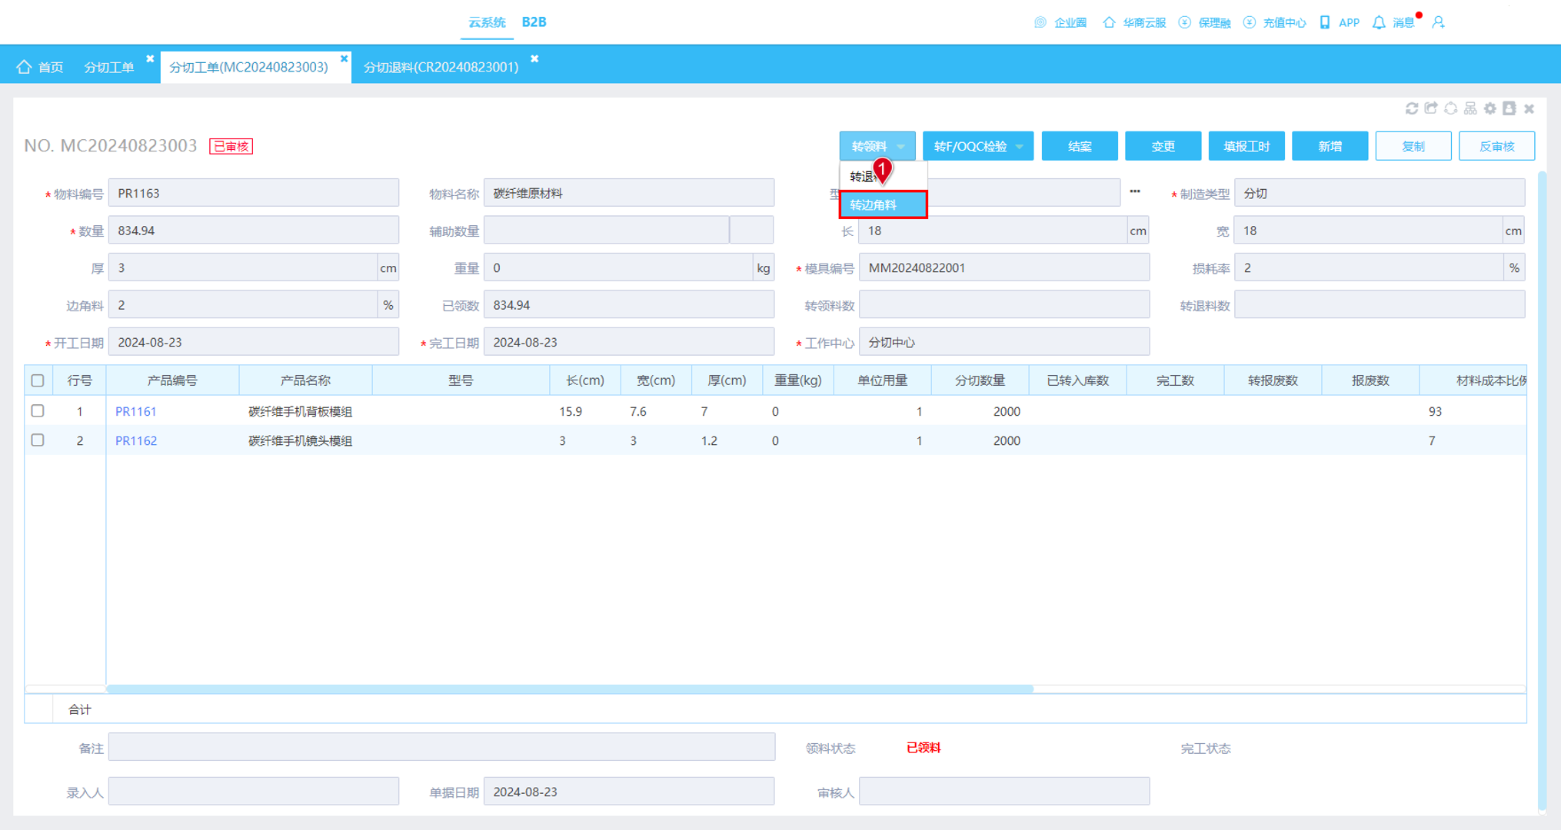Switch to 分切退料(CR20240823001) tab
The image size is (1561, 830).
click(x=441, y=67)
